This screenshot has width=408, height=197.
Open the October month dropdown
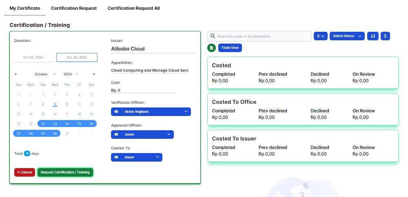click(x=45, y=74)
